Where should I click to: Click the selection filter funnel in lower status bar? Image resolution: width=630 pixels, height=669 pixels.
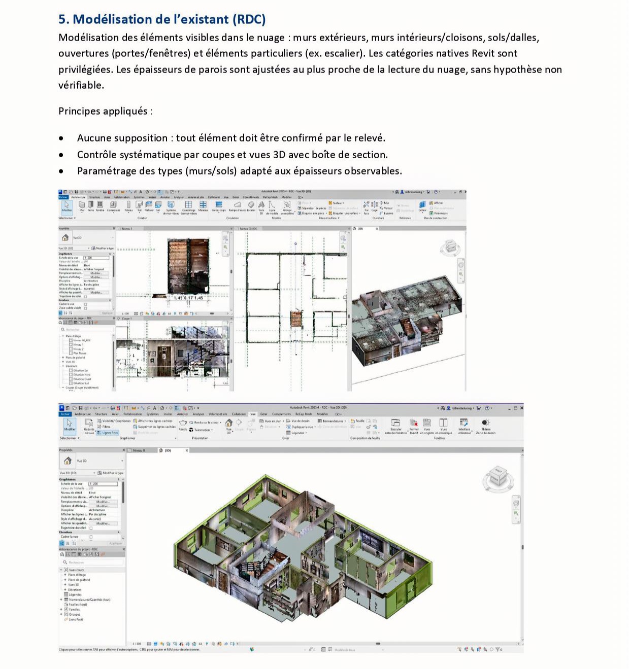[498, 649]
